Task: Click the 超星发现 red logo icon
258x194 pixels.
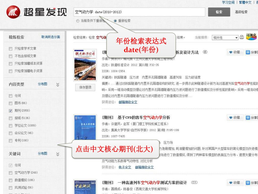Action: (x=13, y=12)
